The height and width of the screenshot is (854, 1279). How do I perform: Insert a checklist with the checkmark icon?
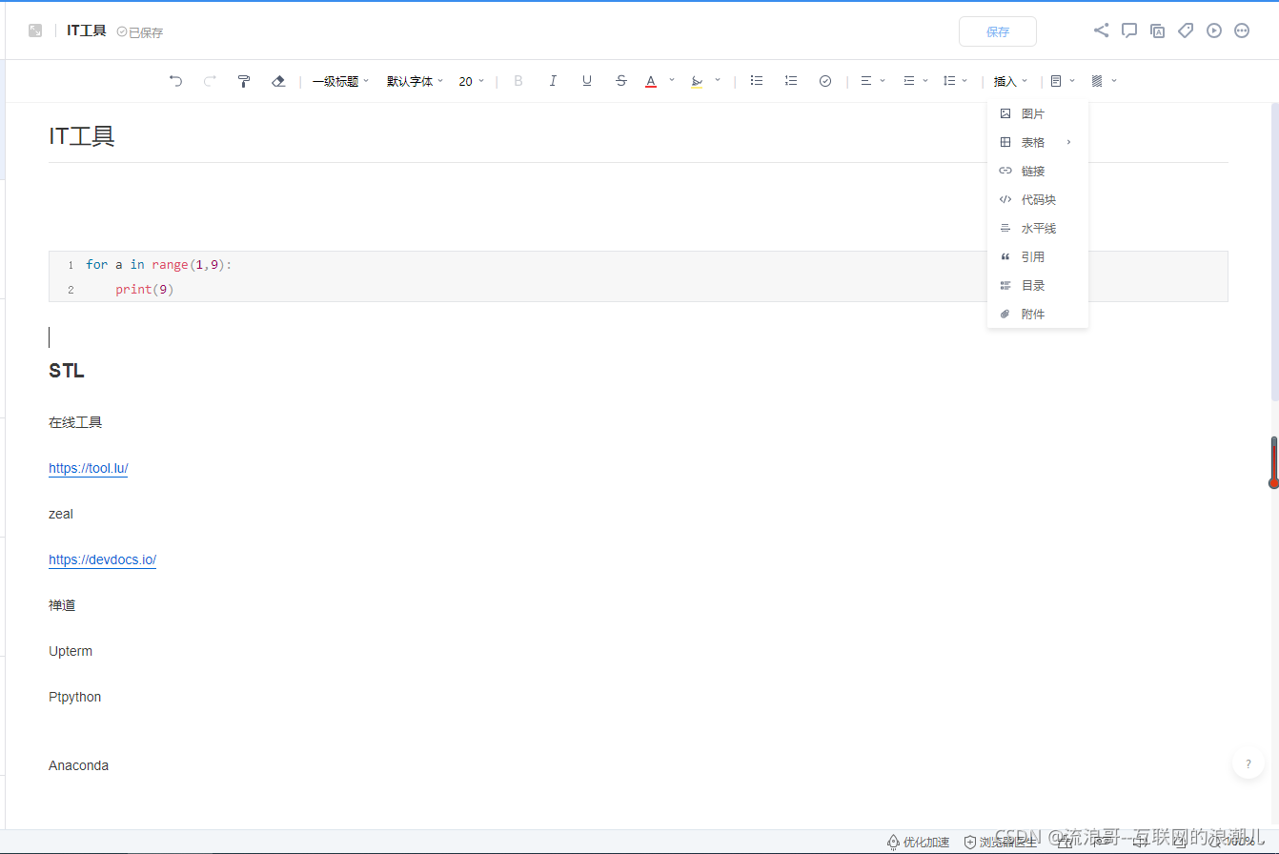pos(825,81)
